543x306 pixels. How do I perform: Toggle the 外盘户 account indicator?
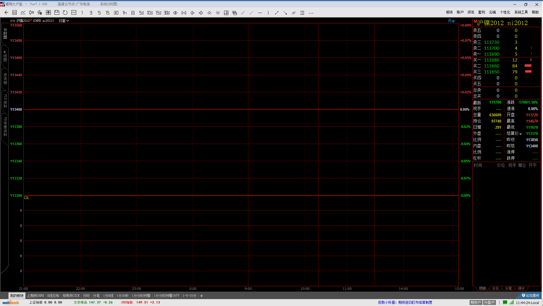tap(489, 302)
